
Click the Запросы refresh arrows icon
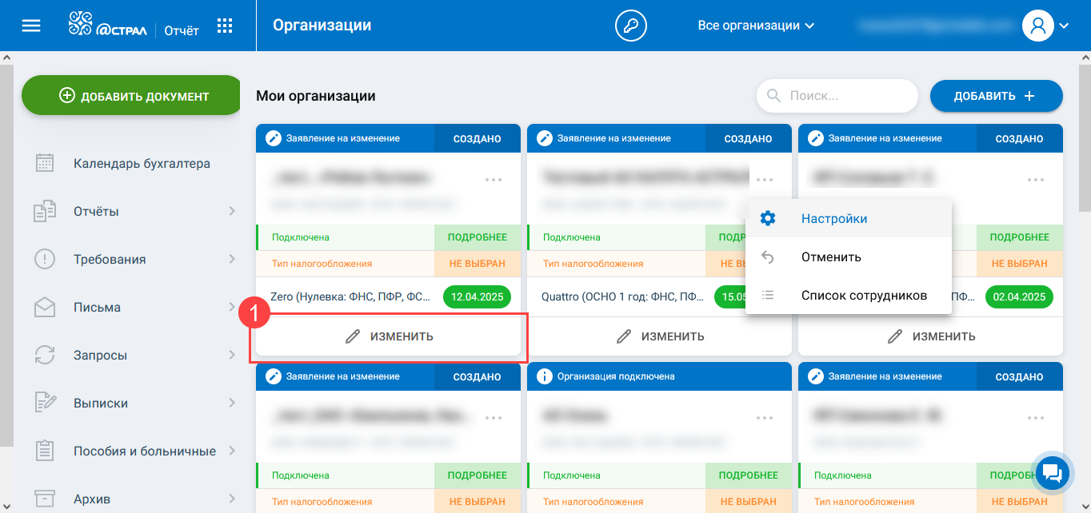(x=45, y=356)
